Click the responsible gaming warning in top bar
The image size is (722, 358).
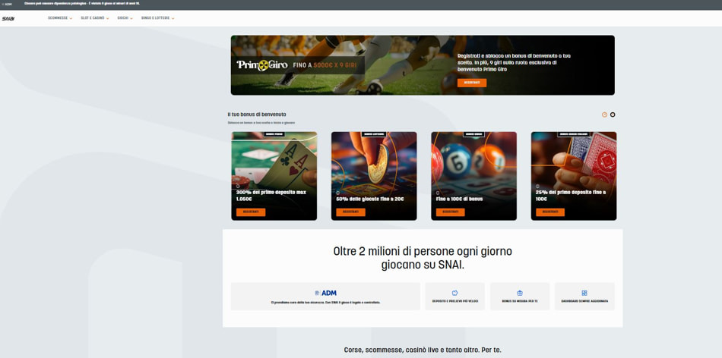coord(82,4)
